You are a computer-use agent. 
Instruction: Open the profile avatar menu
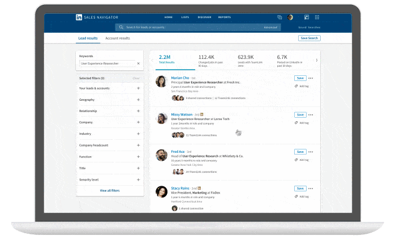[x=290, y=18]
